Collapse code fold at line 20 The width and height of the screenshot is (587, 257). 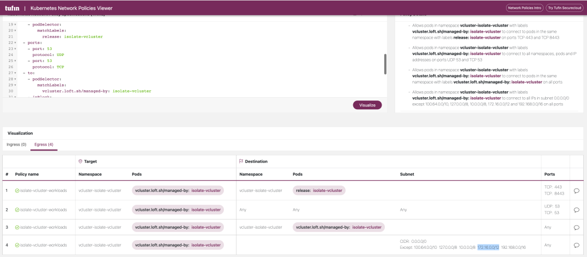pyautogui.click(x=15, y=30)
